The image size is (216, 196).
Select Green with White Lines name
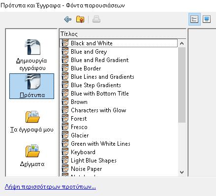click(100, 144)
